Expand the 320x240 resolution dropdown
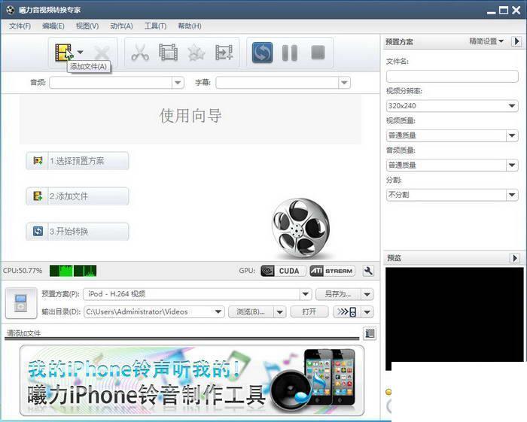This screenshot has height=422, width=527. point(512,106)
